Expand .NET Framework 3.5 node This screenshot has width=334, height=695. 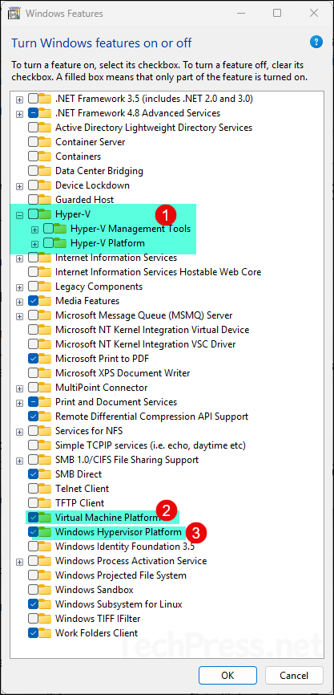tap(19, 100)
